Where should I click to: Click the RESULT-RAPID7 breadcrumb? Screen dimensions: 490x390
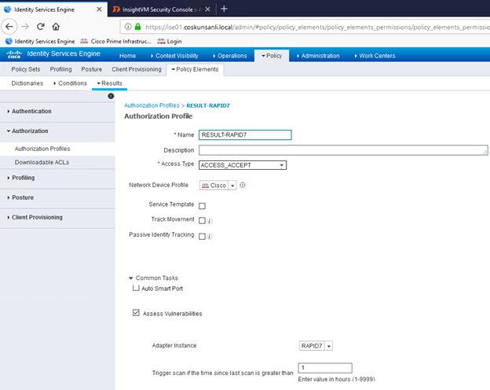[208, 105]
